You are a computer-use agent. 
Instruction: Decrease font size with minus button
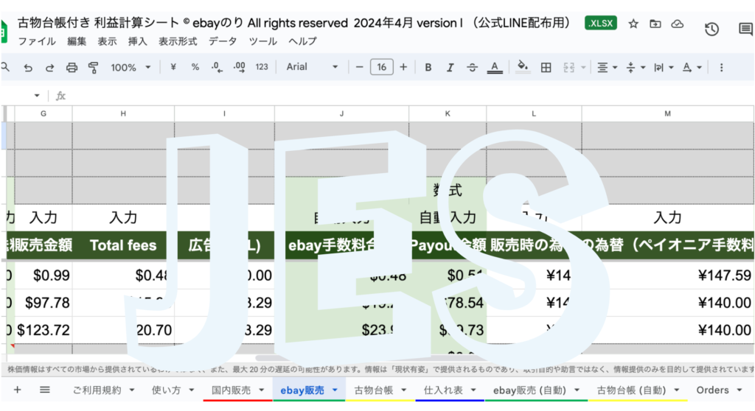pos(359,67)
